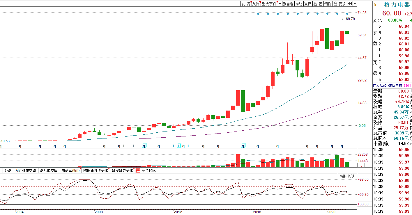The width and height of the screenshot is (412, 215).
Task: Click the 指标说明 indicator description button
Action: pyautogui.click(x=347, y=176)
